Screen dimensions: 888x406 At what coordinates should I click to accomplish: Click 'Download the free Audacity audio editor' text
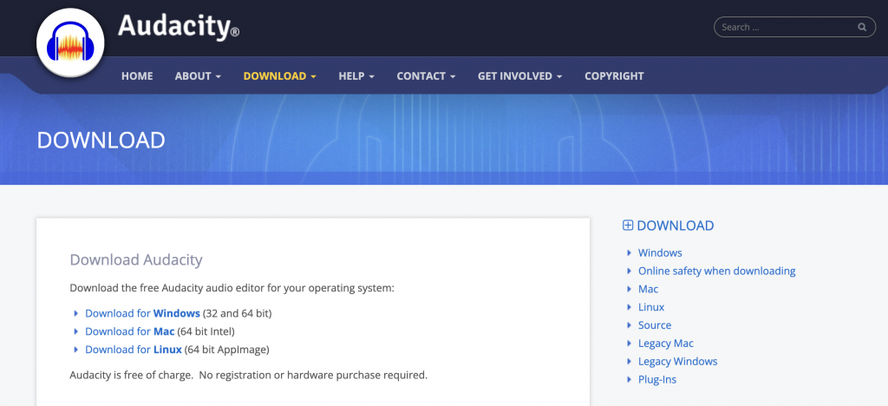(232, 288)
